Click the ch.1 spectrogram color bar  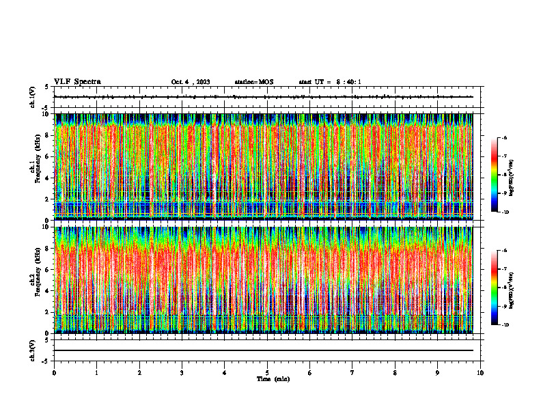tap(494, 175)
